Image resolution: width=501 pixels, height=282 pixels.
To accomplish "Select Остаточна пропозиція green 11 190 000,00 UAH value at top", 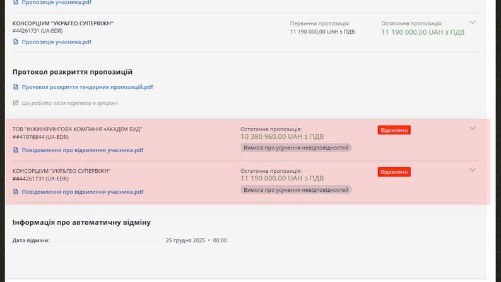I will click(423, 32).
